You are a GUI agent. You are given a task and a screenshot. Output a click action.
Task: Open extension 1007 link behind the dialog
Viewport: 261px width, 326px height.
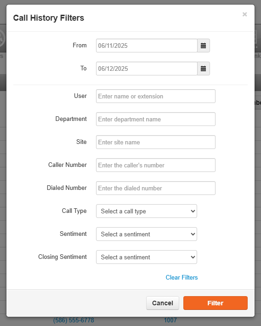point(170,320)
